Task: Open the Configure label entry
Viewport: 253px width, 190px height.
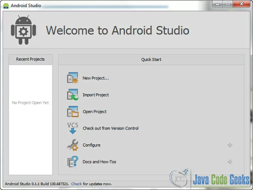Action: tap(92, 145)
